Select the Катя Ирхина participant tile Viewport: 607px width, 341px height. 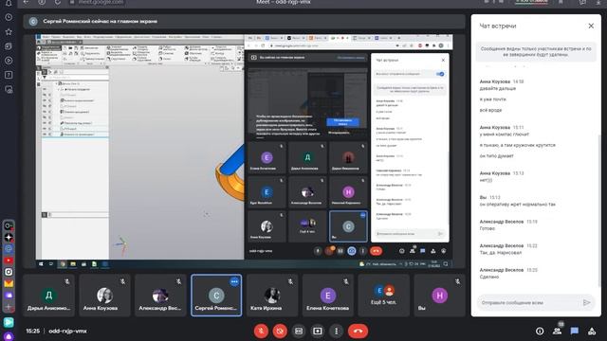[x=272, y=296]
